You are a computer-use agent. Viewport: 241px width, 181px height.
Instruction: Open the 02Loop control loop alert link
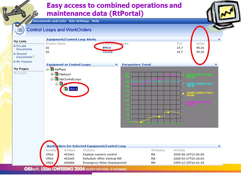pos(108,52)
